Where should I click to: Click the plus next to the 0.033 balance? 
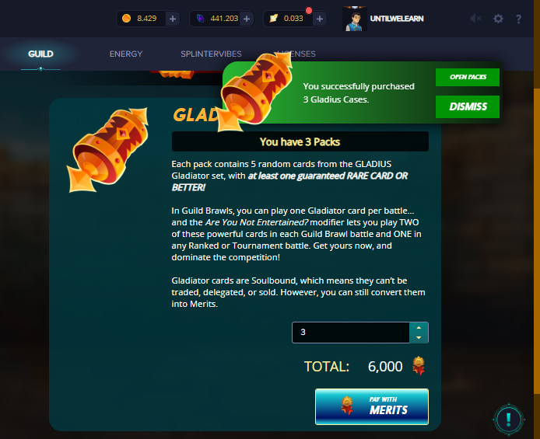point(320,19)
